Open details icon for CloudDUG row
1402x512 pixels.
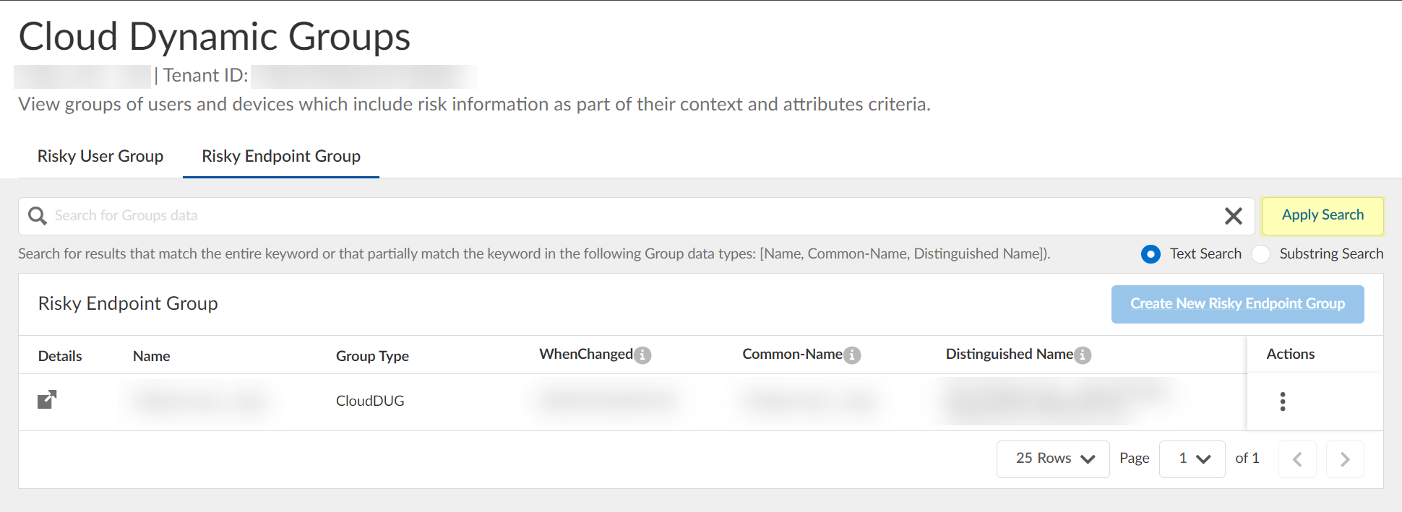click(x=47, y=400)
